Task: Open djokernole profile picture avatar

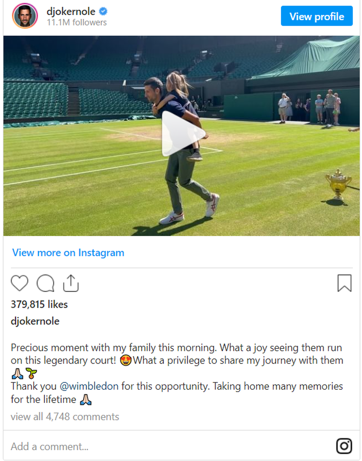Action: (25, 16)
